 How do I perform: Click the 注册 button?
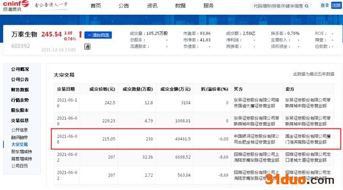tap(336, 5)
